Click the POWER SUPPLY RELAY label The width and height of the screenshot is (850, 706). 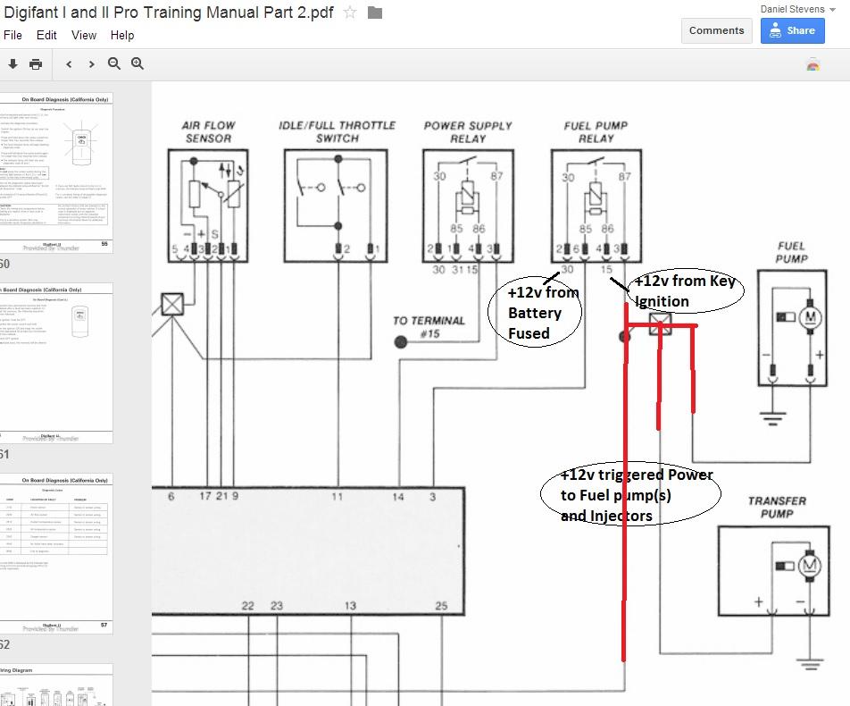[468, 132]
